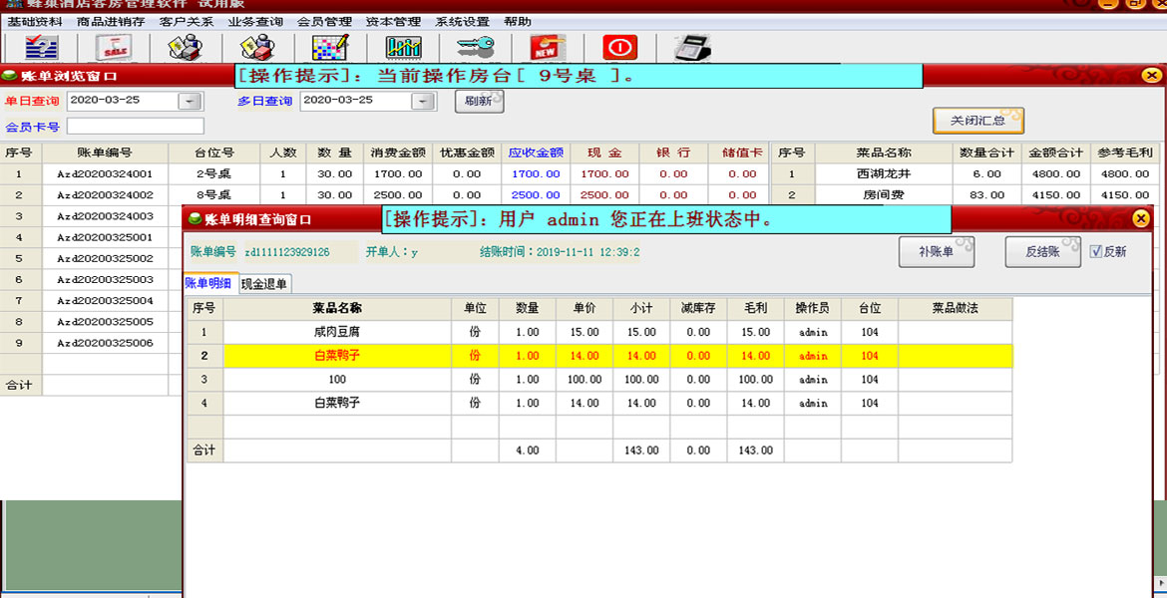Open the 系统设置 menu
The image size is (1167, 598).
[463, 22]
